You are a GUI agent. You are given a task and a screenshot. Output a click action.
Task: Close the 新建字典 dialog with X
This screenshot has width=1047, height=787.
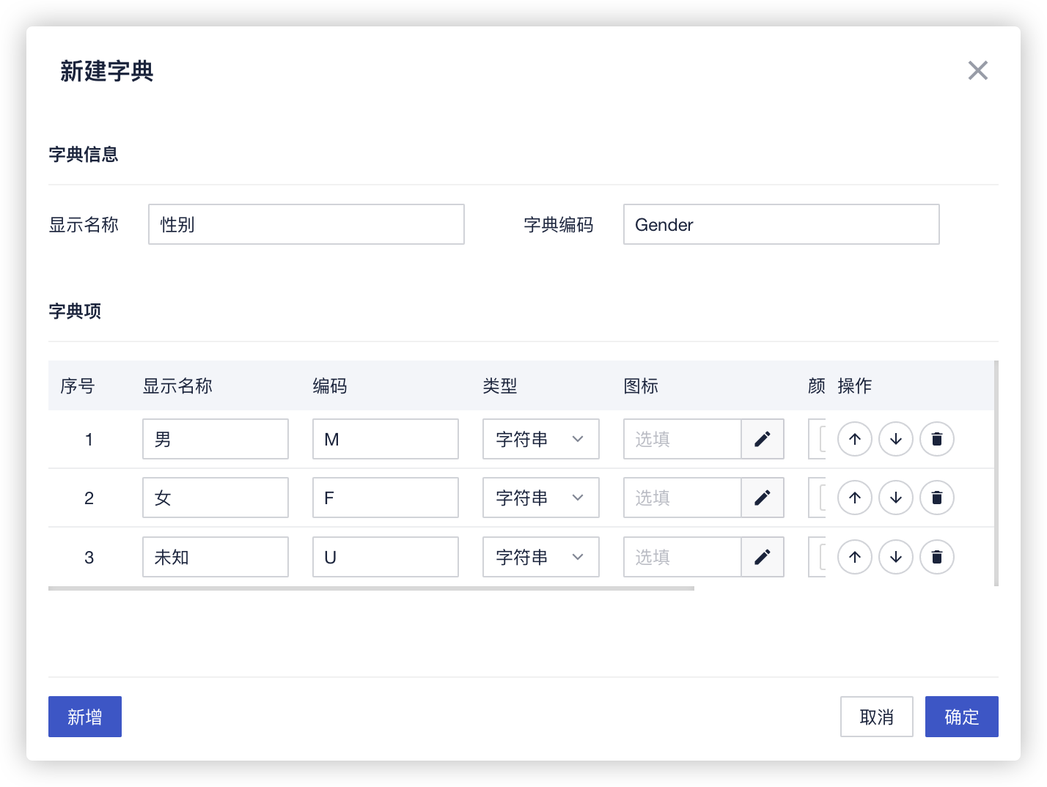[x=977, y=70]
